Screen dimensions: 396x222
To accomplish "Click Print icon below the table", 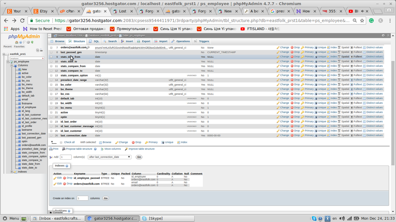I will [x=51, y=149].
